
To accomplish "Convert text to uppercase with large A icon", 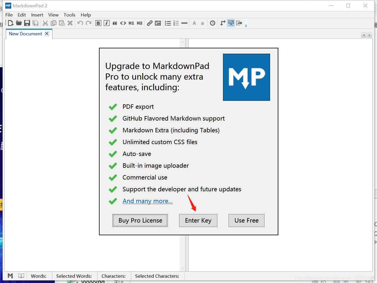I will point(194,23).
